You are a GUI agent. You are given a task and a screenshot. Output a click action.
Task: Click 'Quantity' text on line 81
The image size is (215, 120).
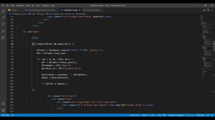[x=98, y=16]
